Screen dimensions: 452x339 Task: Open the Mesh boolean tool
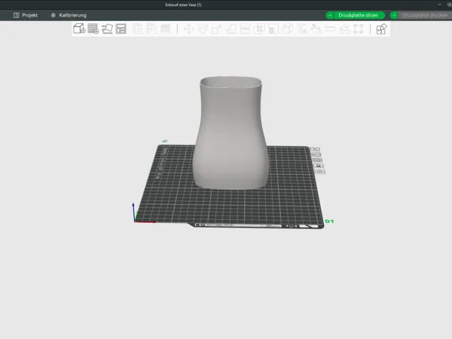pos(259,29)
